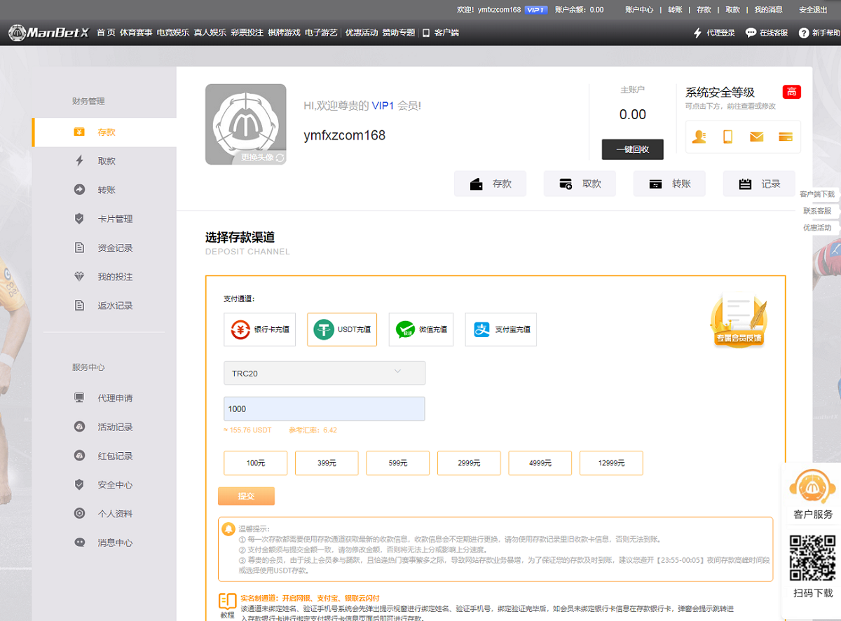This screenshot has width=841, height=621.
Task: Click the security-level user identity icon
Action: [x=699, y=137]
